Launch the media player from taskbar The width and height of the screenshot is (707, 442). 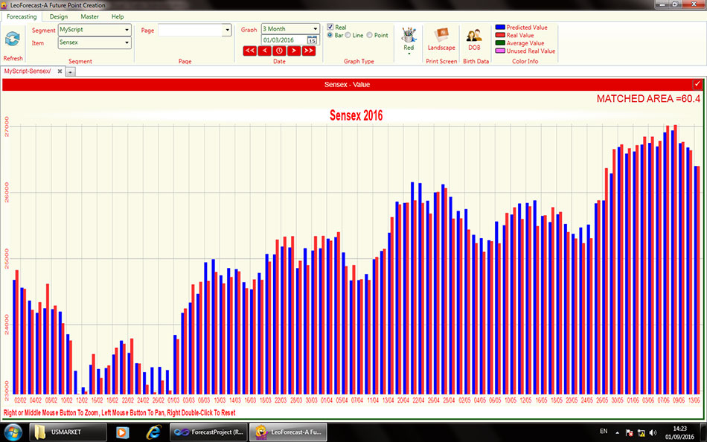coord(122,432)
